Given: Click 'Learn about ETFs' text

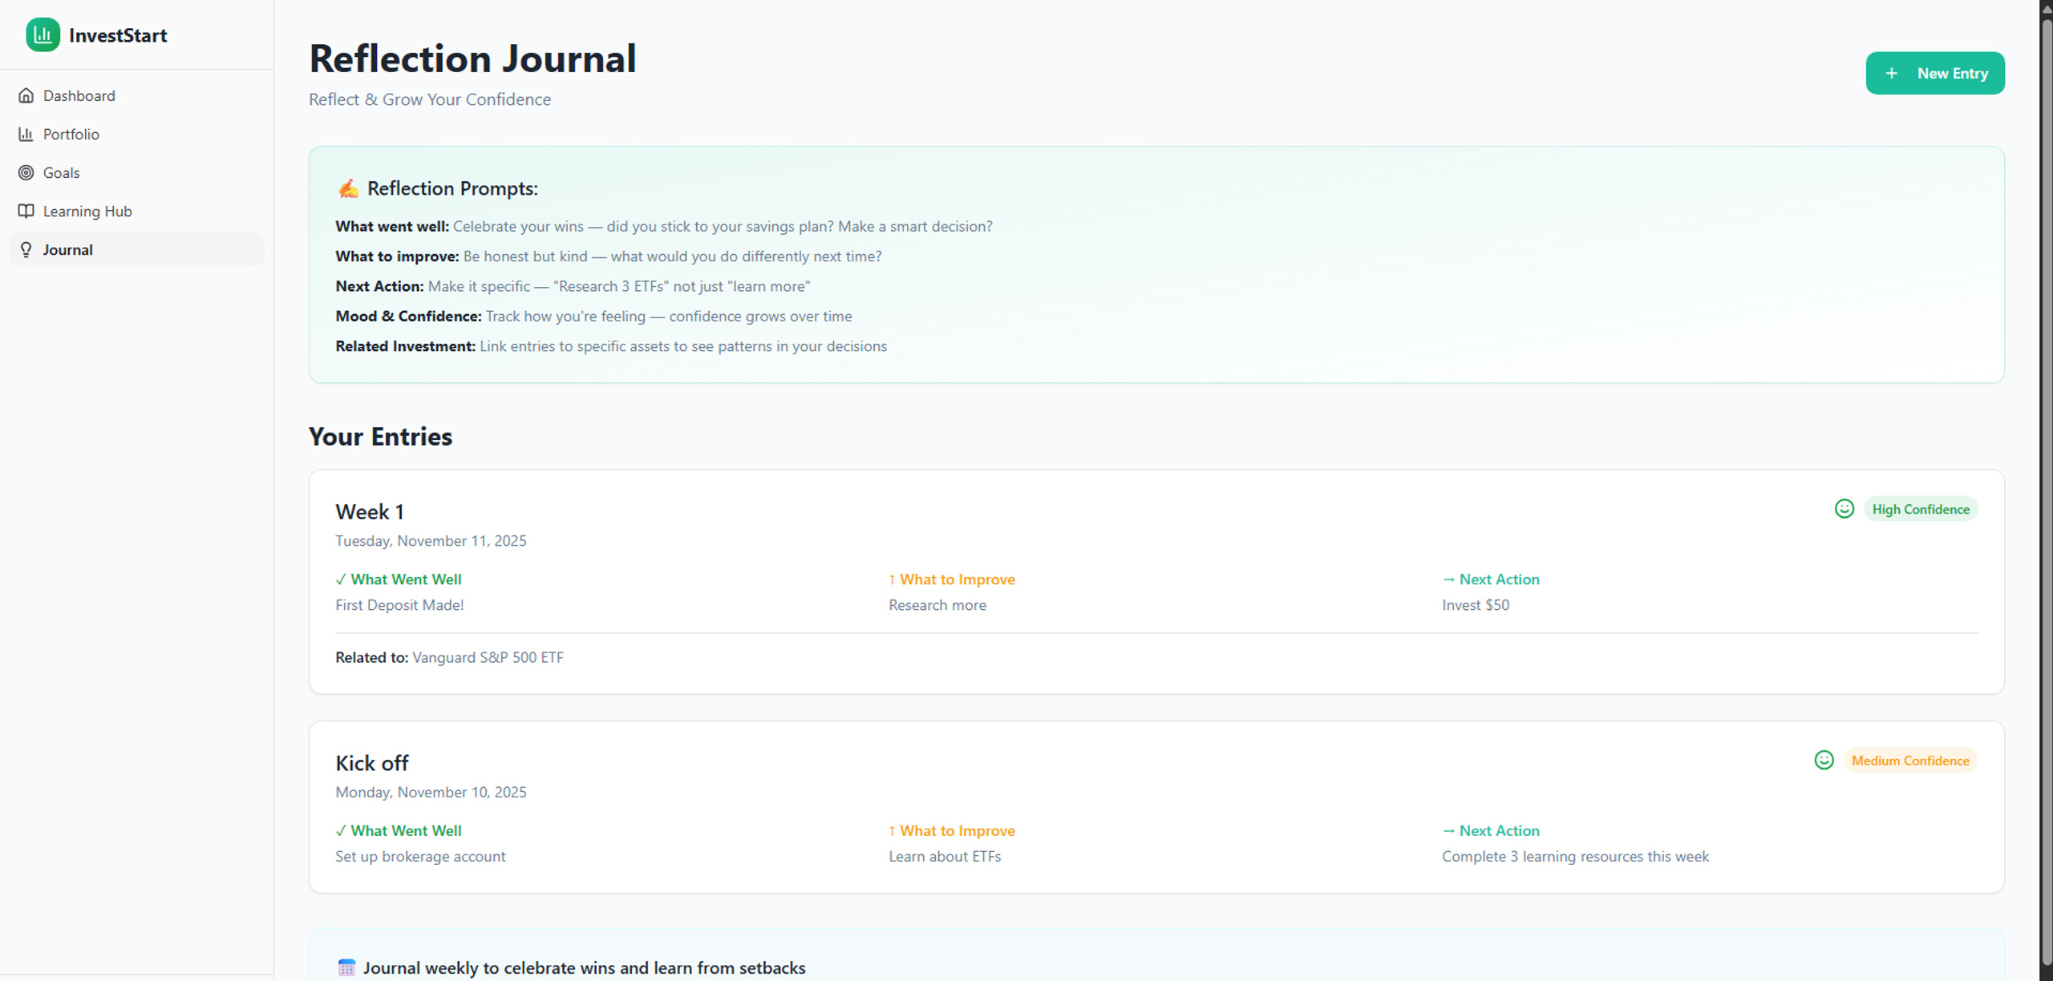Looking at the screenshot, I should coord(944,856).
